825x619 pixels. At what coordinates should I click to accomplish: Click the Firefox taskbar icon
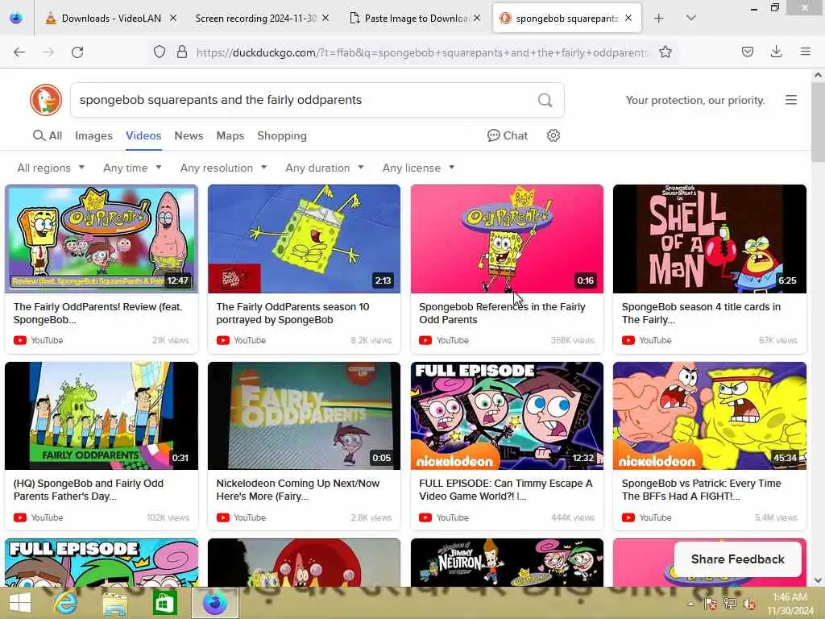(214, 603)
